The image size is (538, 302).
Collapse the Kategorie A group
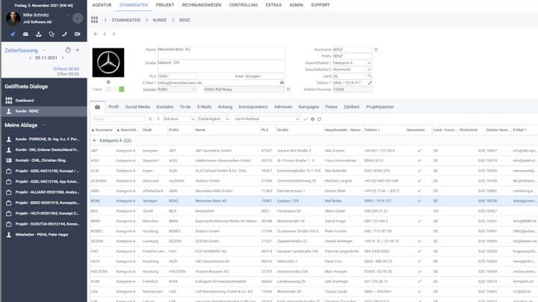pyautogui.click(x=95, y=140)
